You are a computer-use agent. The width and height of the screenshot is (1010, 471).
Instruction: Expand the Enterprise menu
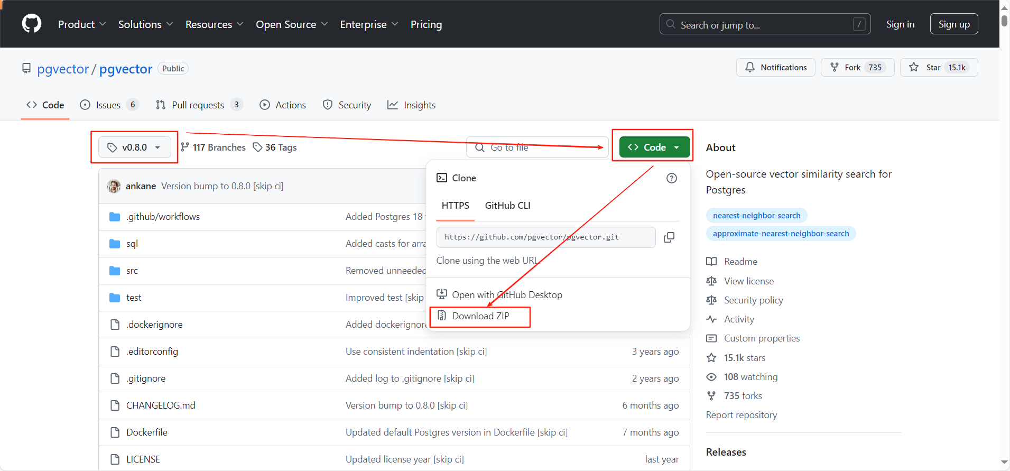pyautogui.click(x=369, y=24)
